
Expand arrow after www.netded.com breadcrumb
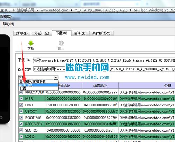tap(72, 10)
